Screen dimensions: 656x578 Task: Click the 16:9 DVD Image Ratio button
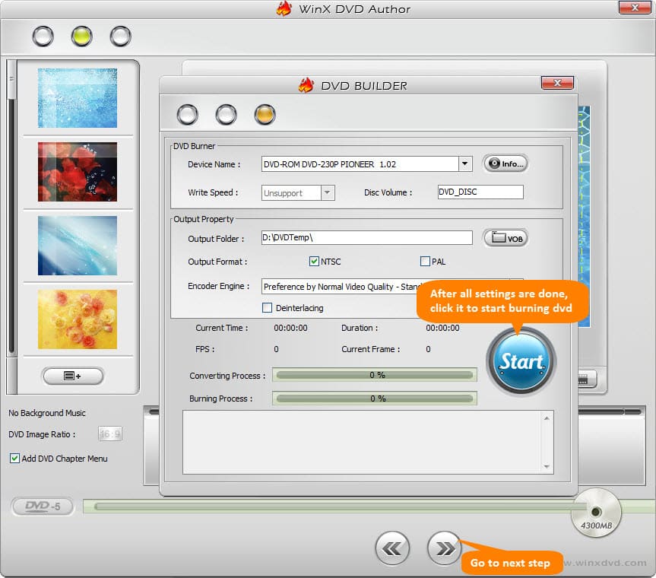click(110, 434)
